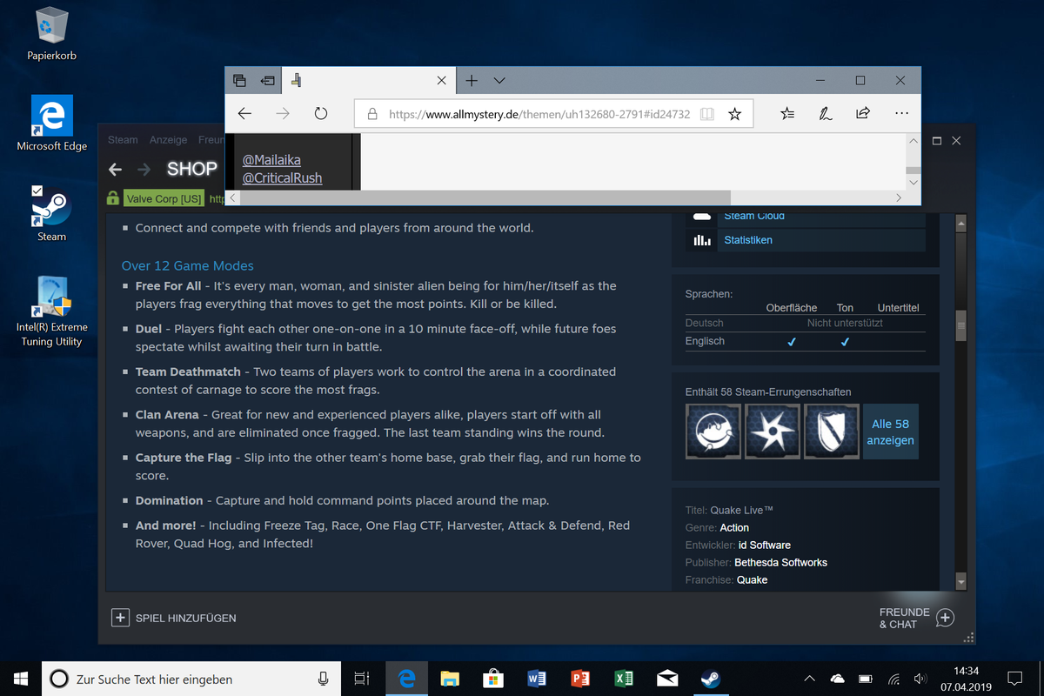Click Valve Corp [US] certificate badge
This screenshot has width=1044, height=696.
(164, 198)
